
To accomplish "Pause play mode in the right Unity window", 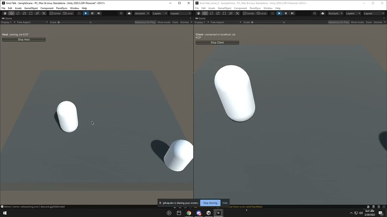I will click(x=285, y=13).
